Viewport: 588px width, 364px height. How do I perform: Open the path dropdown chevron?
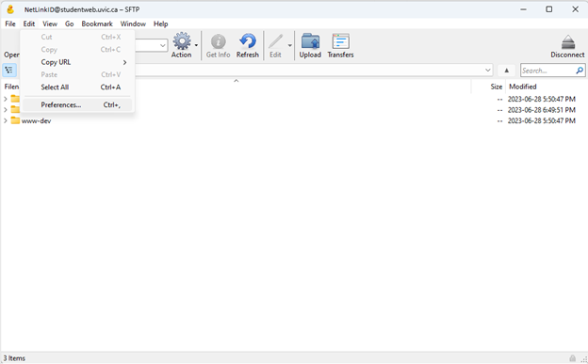click(487, 70)
